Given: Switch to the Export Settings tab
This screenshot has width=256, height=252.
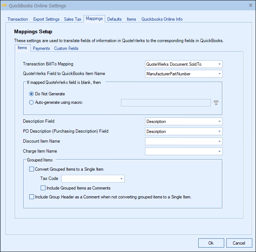Looking at the screenshot, I should coord(46,19).
